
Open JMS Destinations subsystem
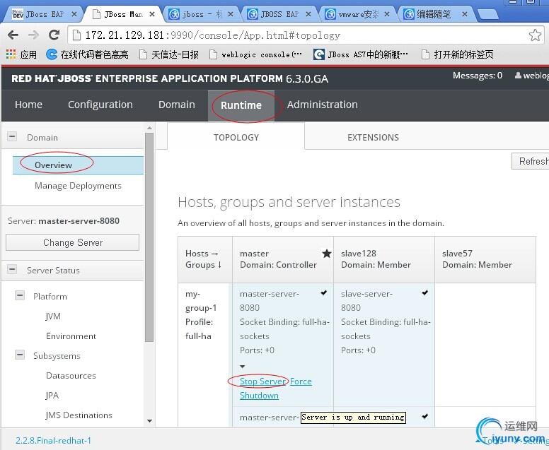point(79,415)
